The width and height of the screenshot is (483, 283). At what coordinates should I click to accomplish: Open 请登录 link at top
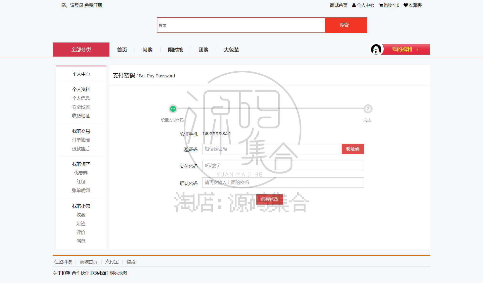click(77, 5)
